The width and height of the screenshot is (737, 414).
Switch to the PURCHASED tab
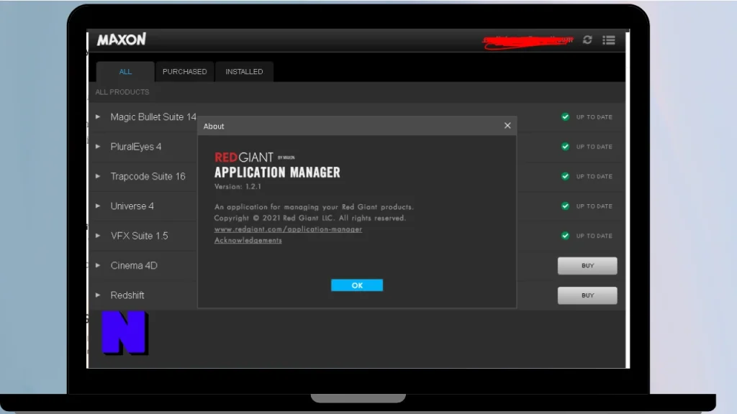[x=185, y=72]
